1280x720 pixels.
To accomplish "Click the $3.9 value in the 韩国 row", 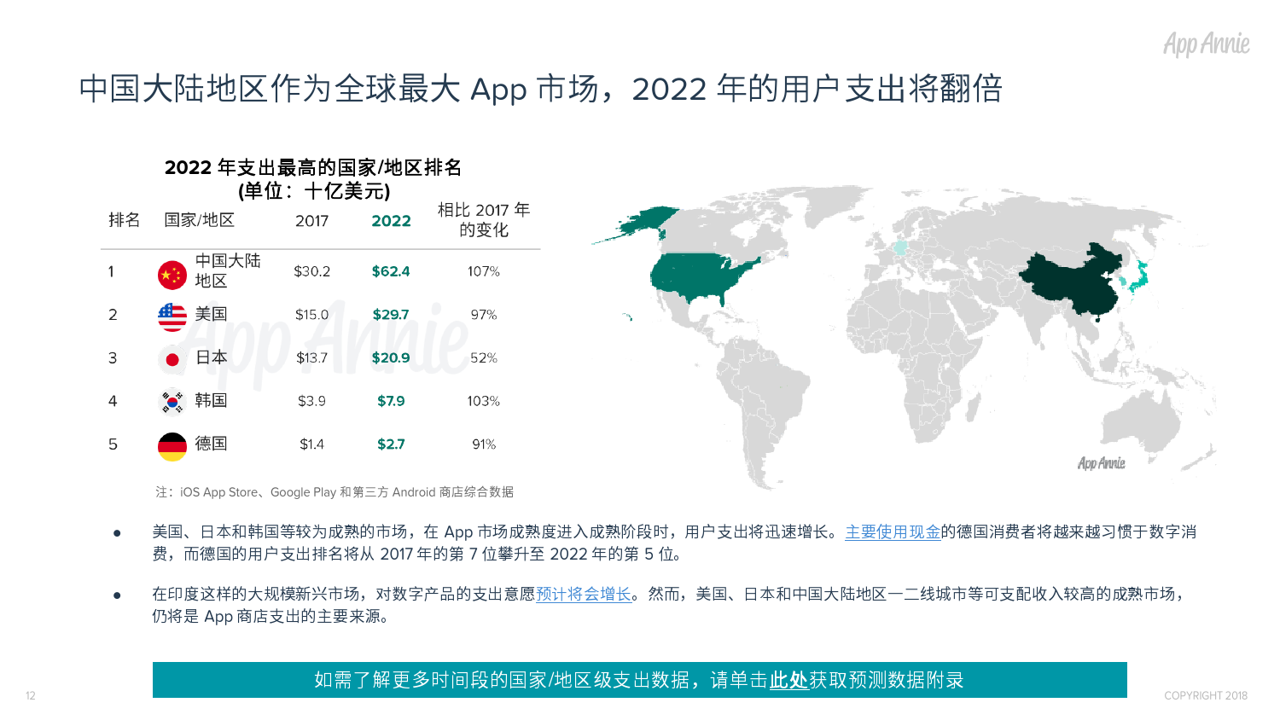I will pos(312,401).
